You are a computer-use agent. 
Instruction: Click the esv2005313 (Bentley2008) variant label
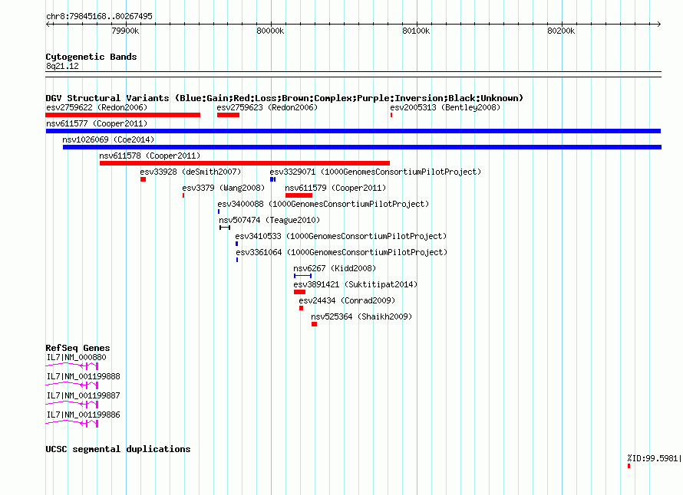click(x=445, y=107)
